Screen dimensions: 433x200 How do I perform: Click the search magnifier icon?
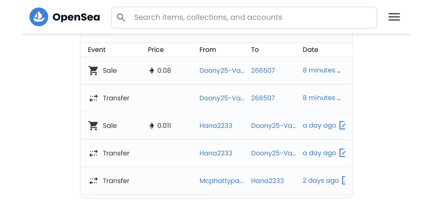pos(121,17)
